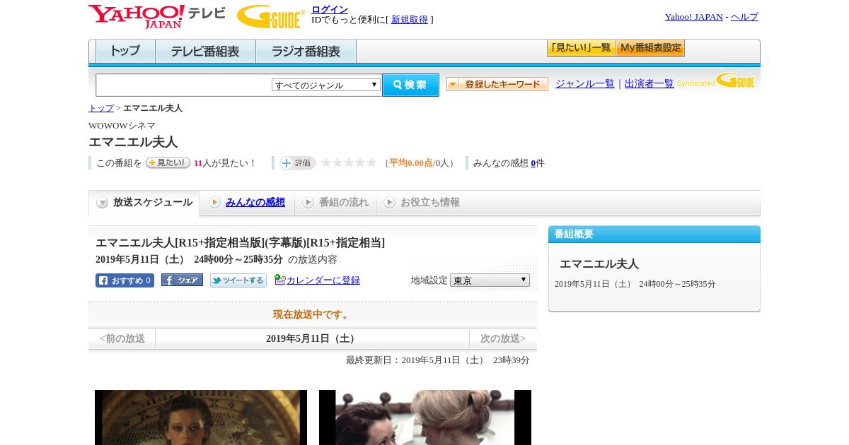Click the third rating star

(349, 162)
